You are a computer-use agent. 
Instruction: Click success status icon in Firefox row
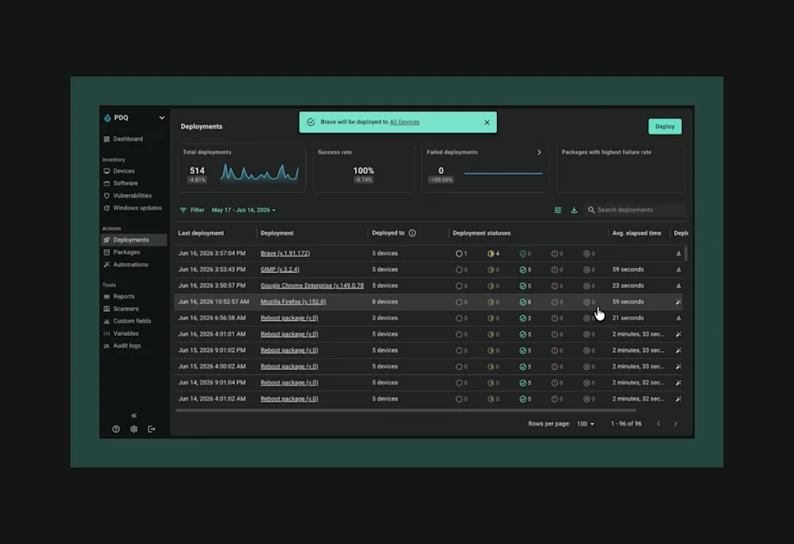[x=522, y=302]
